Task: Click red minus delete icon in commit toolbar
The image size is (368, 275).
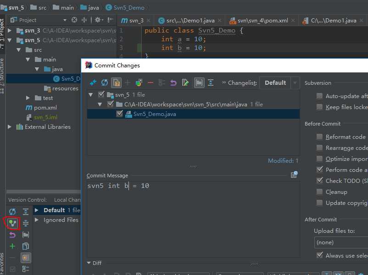Action: [x=151, y=82]
